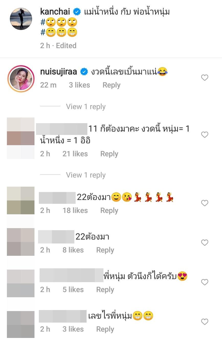This screenshot has height=340, width=222.
Task: Reply to the comment with 18 likes
Action: 109,210
